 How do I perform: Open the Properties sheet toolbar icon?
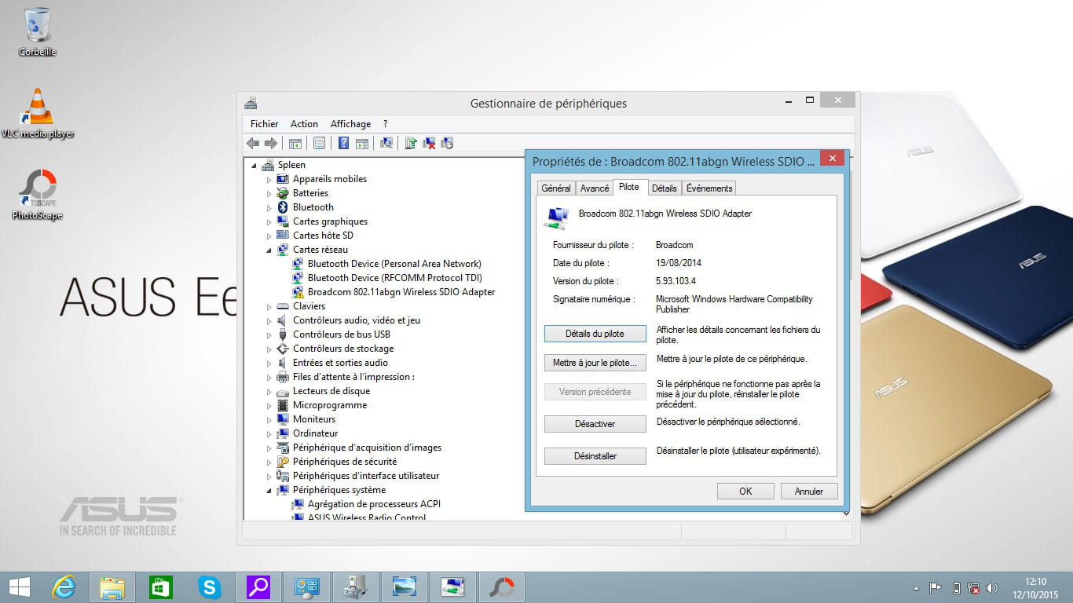(x=320, y=143)
